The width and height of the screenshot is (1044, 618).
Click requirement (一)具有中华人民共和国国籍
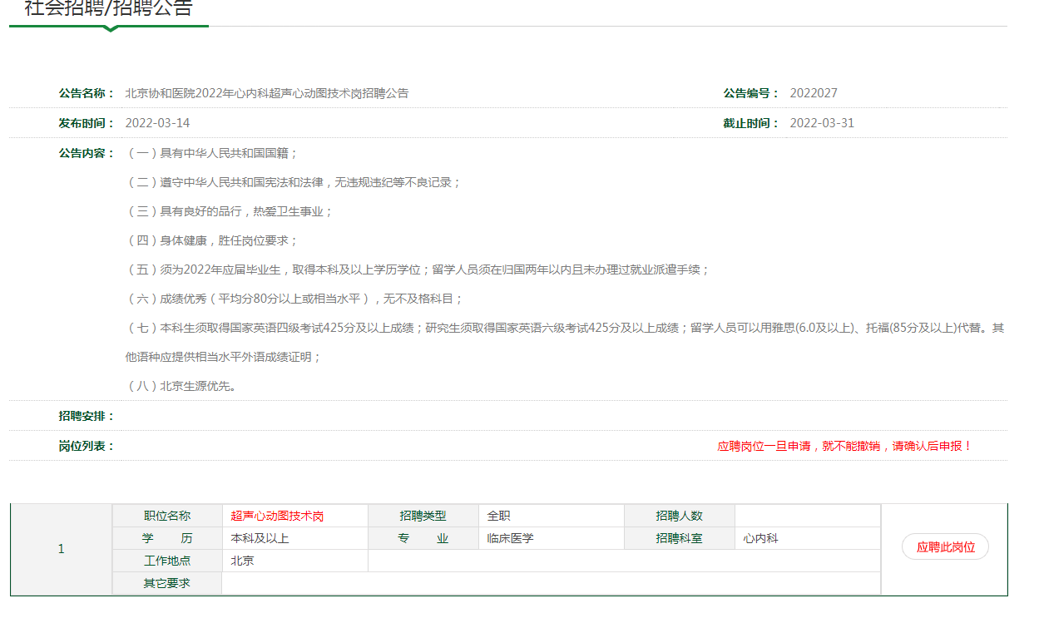click(x=211, y=153)
